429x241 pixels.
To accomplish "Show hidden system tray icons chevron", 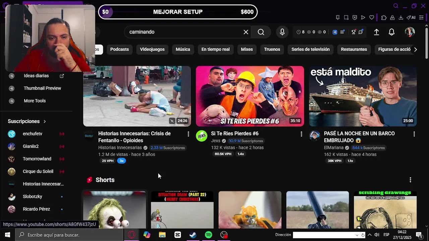I will click(369, 235).
